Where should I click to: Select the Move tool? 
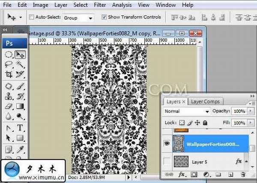click(x=20, y=55)
